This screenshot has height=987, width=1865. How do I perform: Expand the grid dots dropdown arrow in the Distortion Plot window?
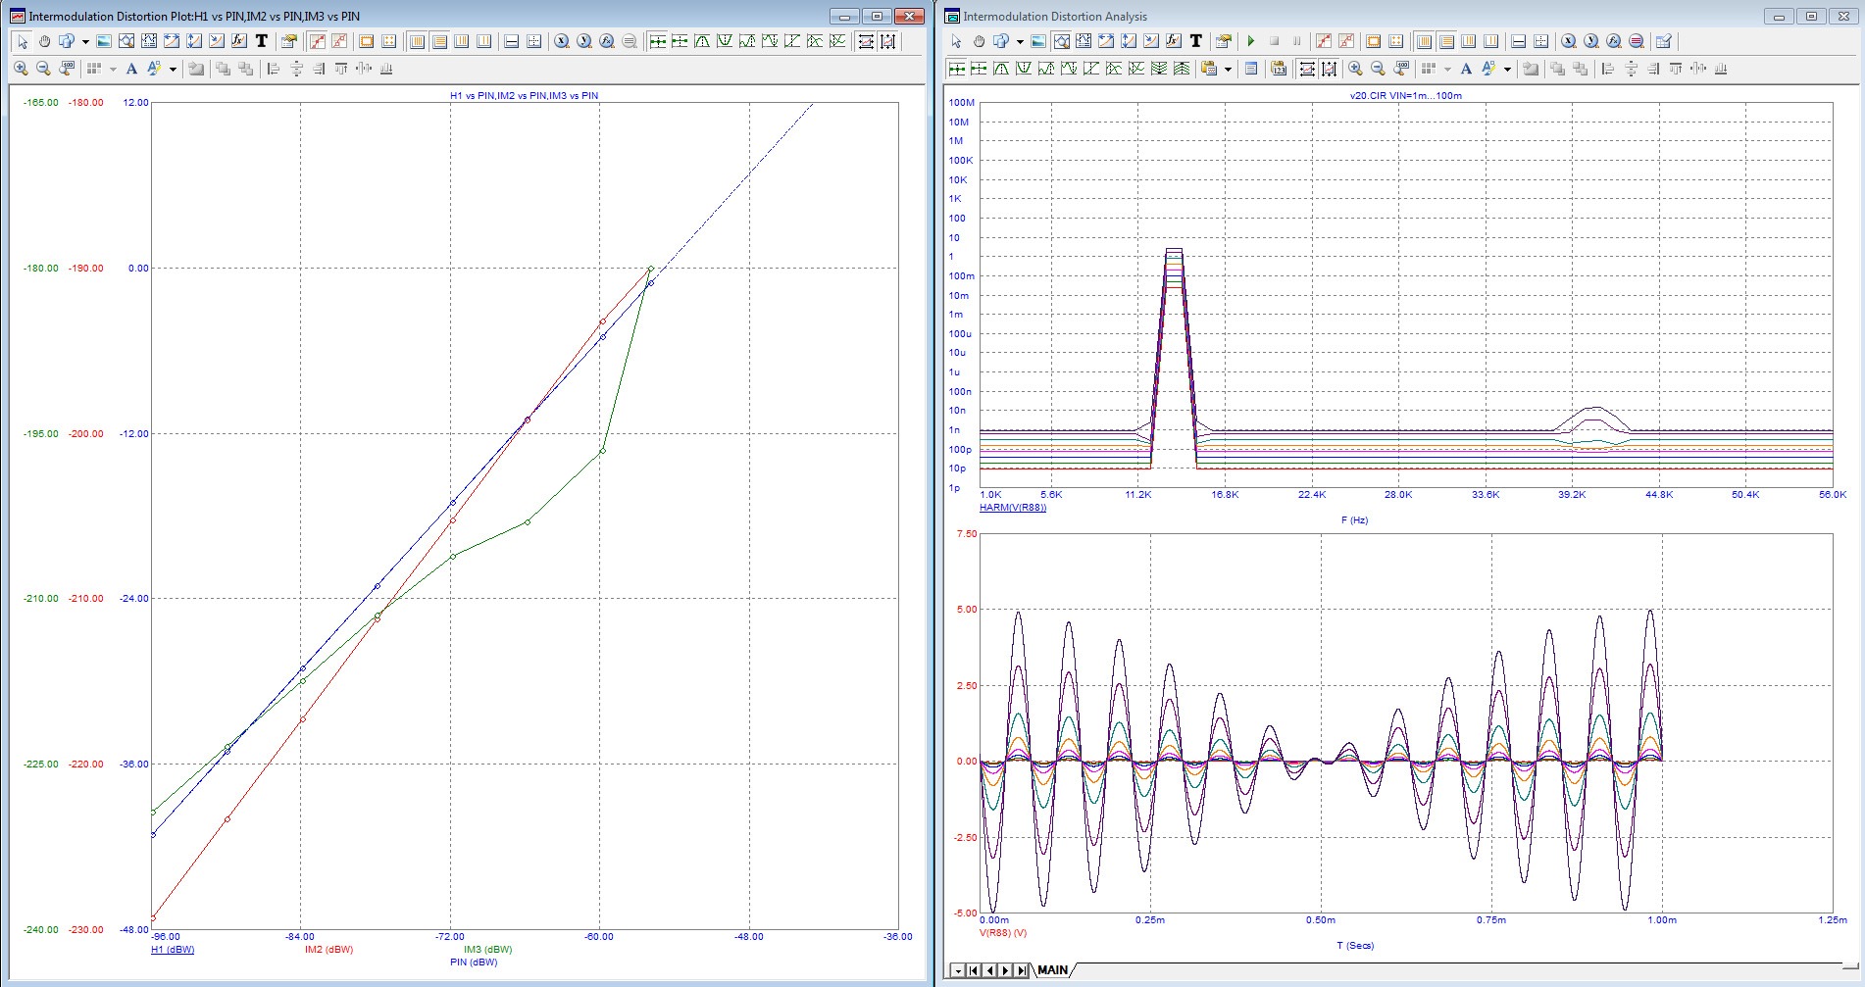(x=113, y=69)
